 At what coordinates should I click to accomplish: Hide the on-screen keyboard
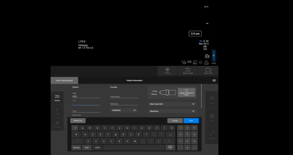(170, 147)
